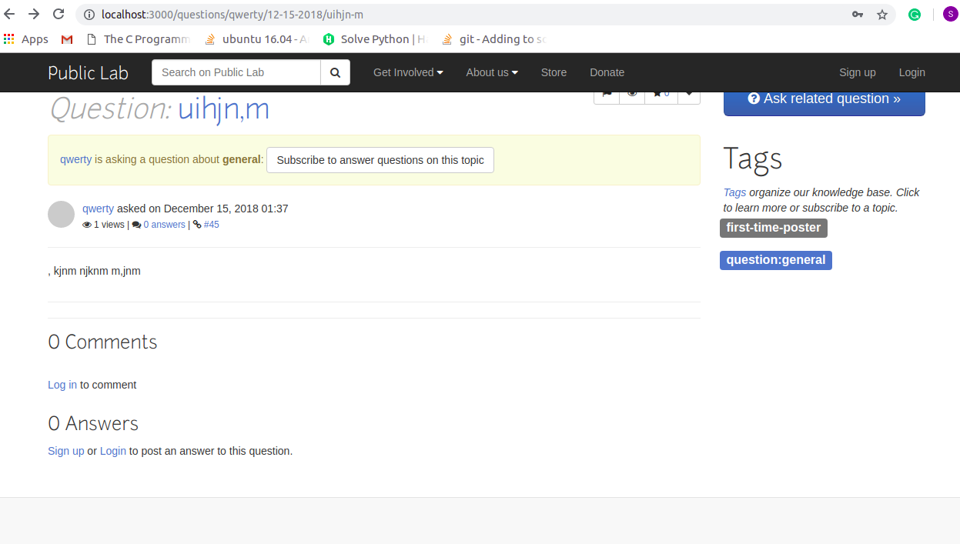
Task: Open the About us dropdown
Action: tap(491, 72)
